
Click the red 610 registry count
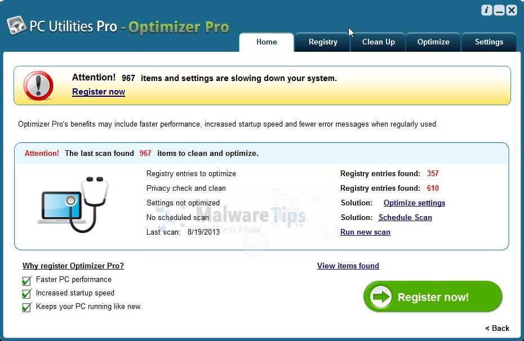(x=433, y=188)
